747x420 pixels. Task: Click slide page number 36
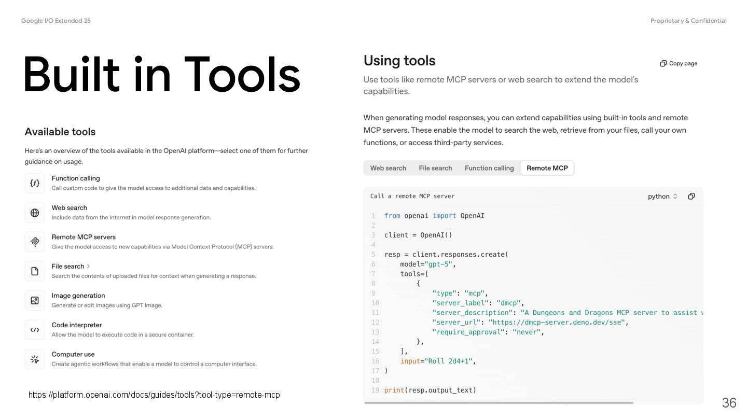729,403
